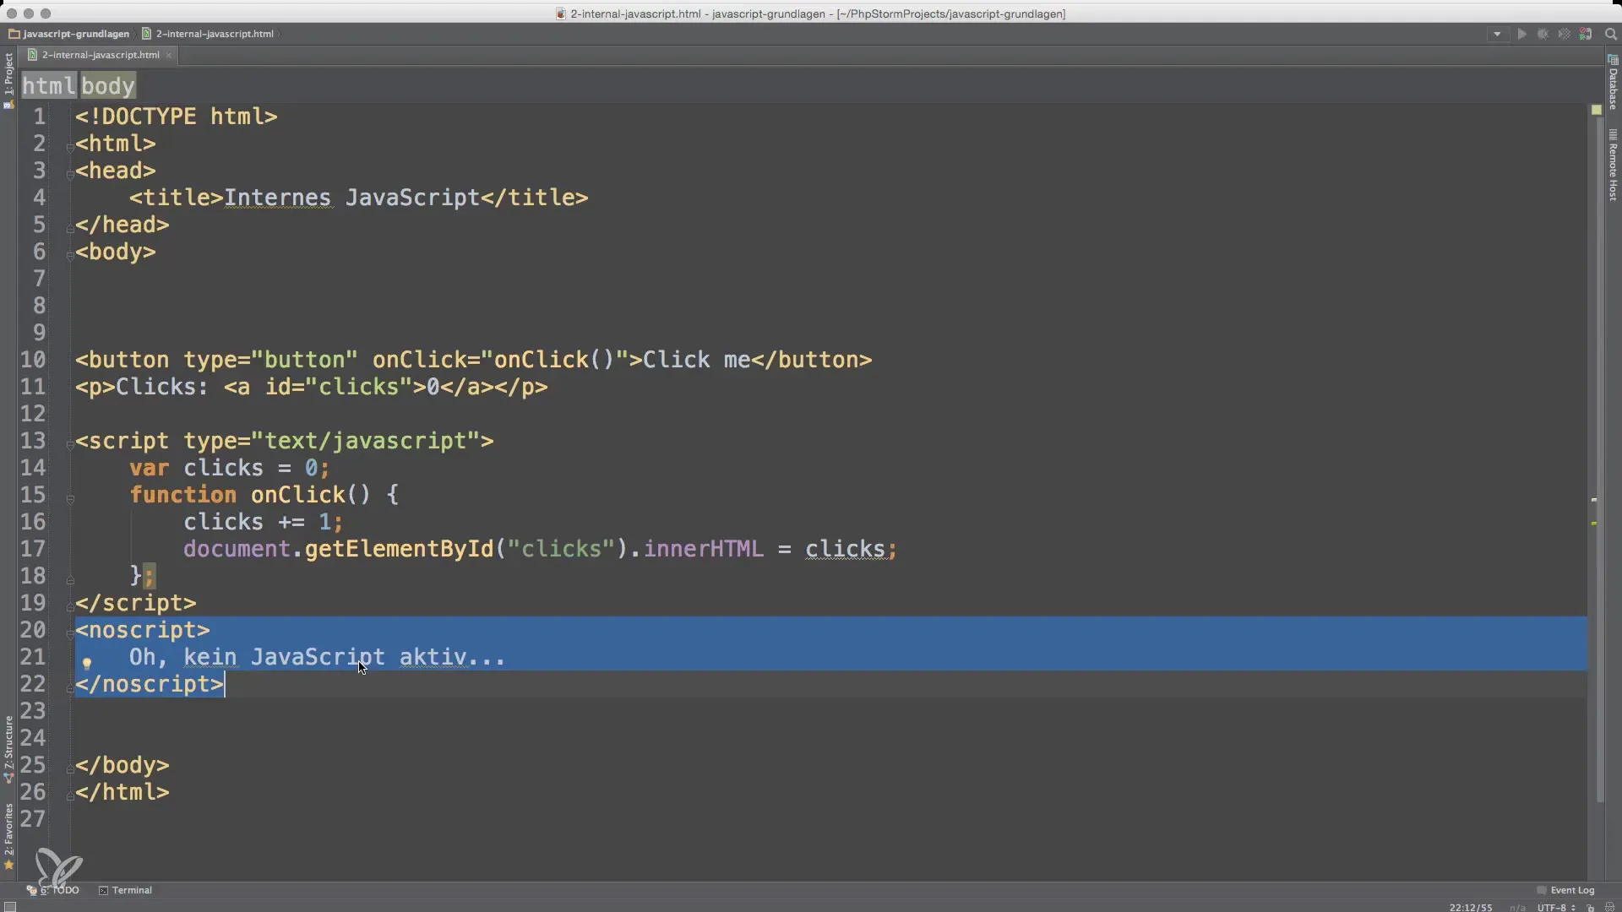Click the Run play icon in toolbar

pos(1521,34)
